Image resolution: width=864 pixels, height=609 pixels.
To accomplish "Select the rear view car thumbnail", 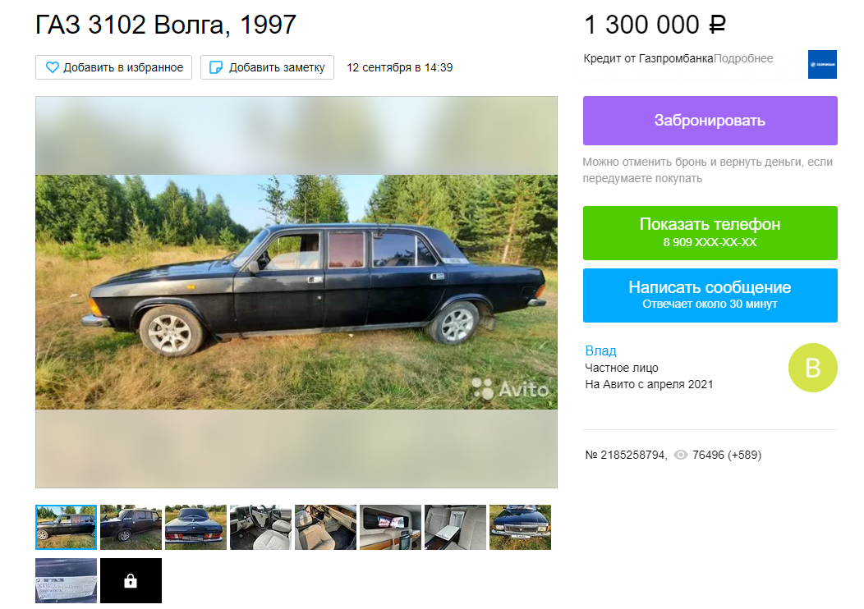I will [x=195, y=527].
